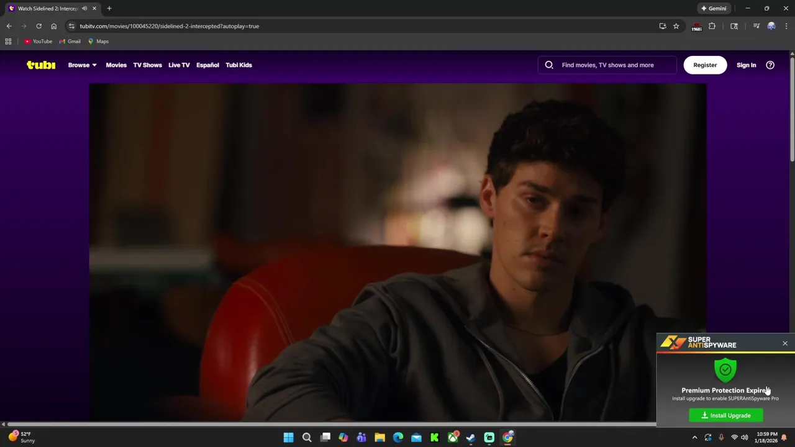Close the Sidelined 2 tab
This screenshot has width=795, height=447.
(x=94, y=9)
